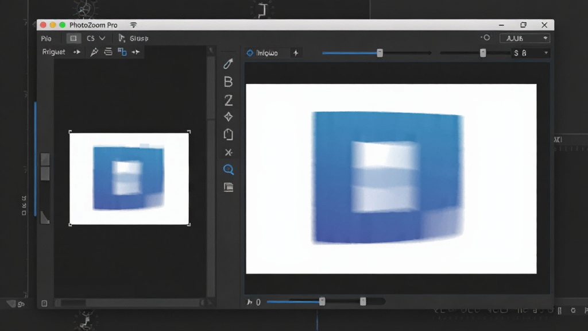The image size is (588, 331).
Task: Click the yellow minimize window button
Action: (x=52, y=25)
